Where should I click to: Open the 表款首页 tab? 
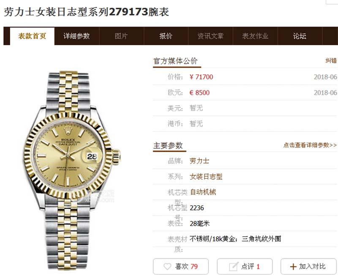[32, 36]
